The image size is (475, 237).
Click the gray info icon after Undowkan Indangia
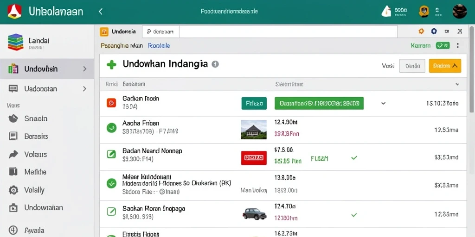[x=215, y=64]
